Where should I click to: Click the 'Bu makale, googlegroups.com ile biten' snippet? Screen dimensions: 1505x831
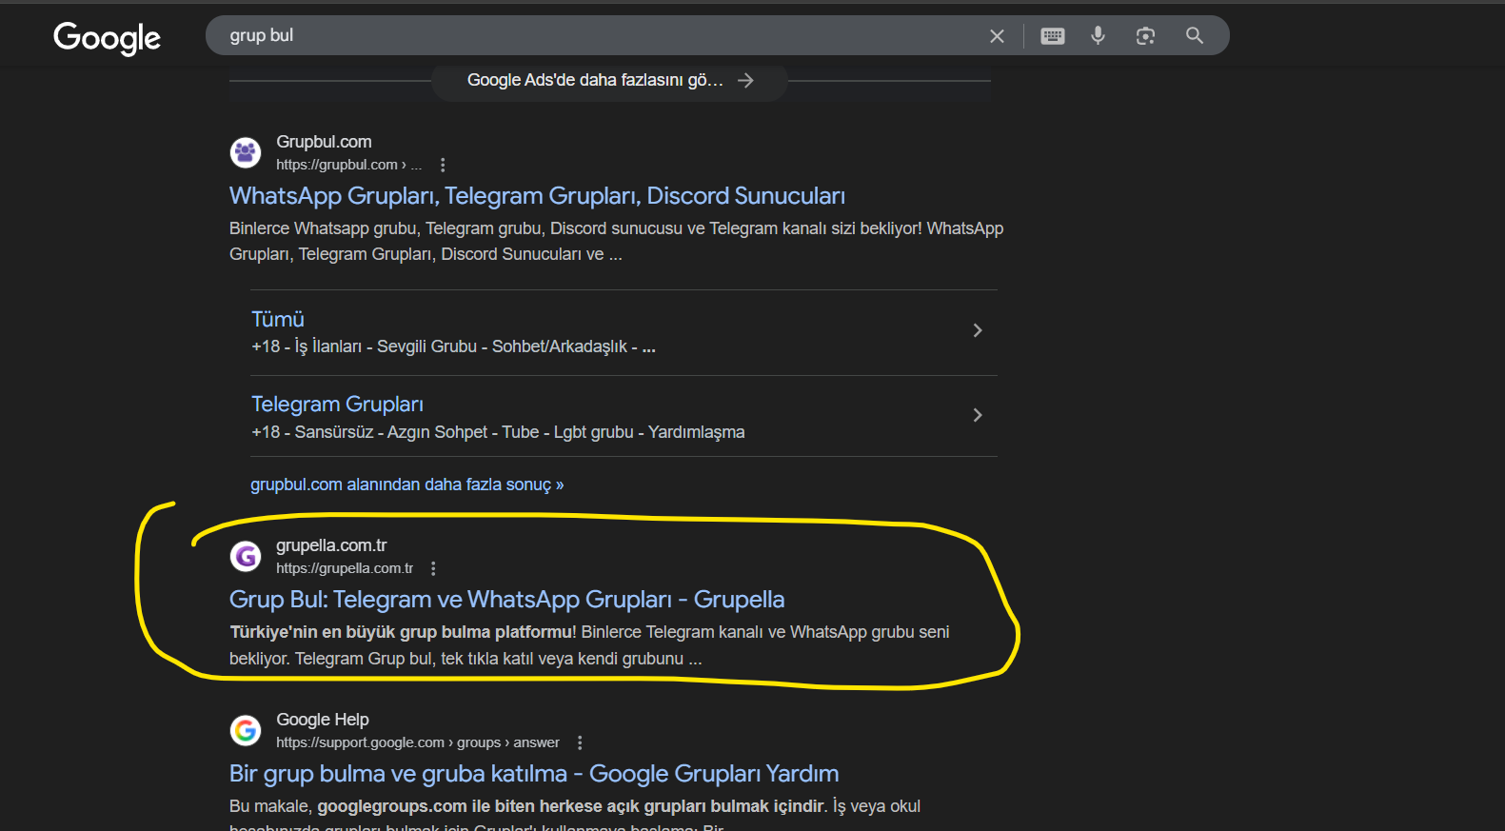click(575, 814)
